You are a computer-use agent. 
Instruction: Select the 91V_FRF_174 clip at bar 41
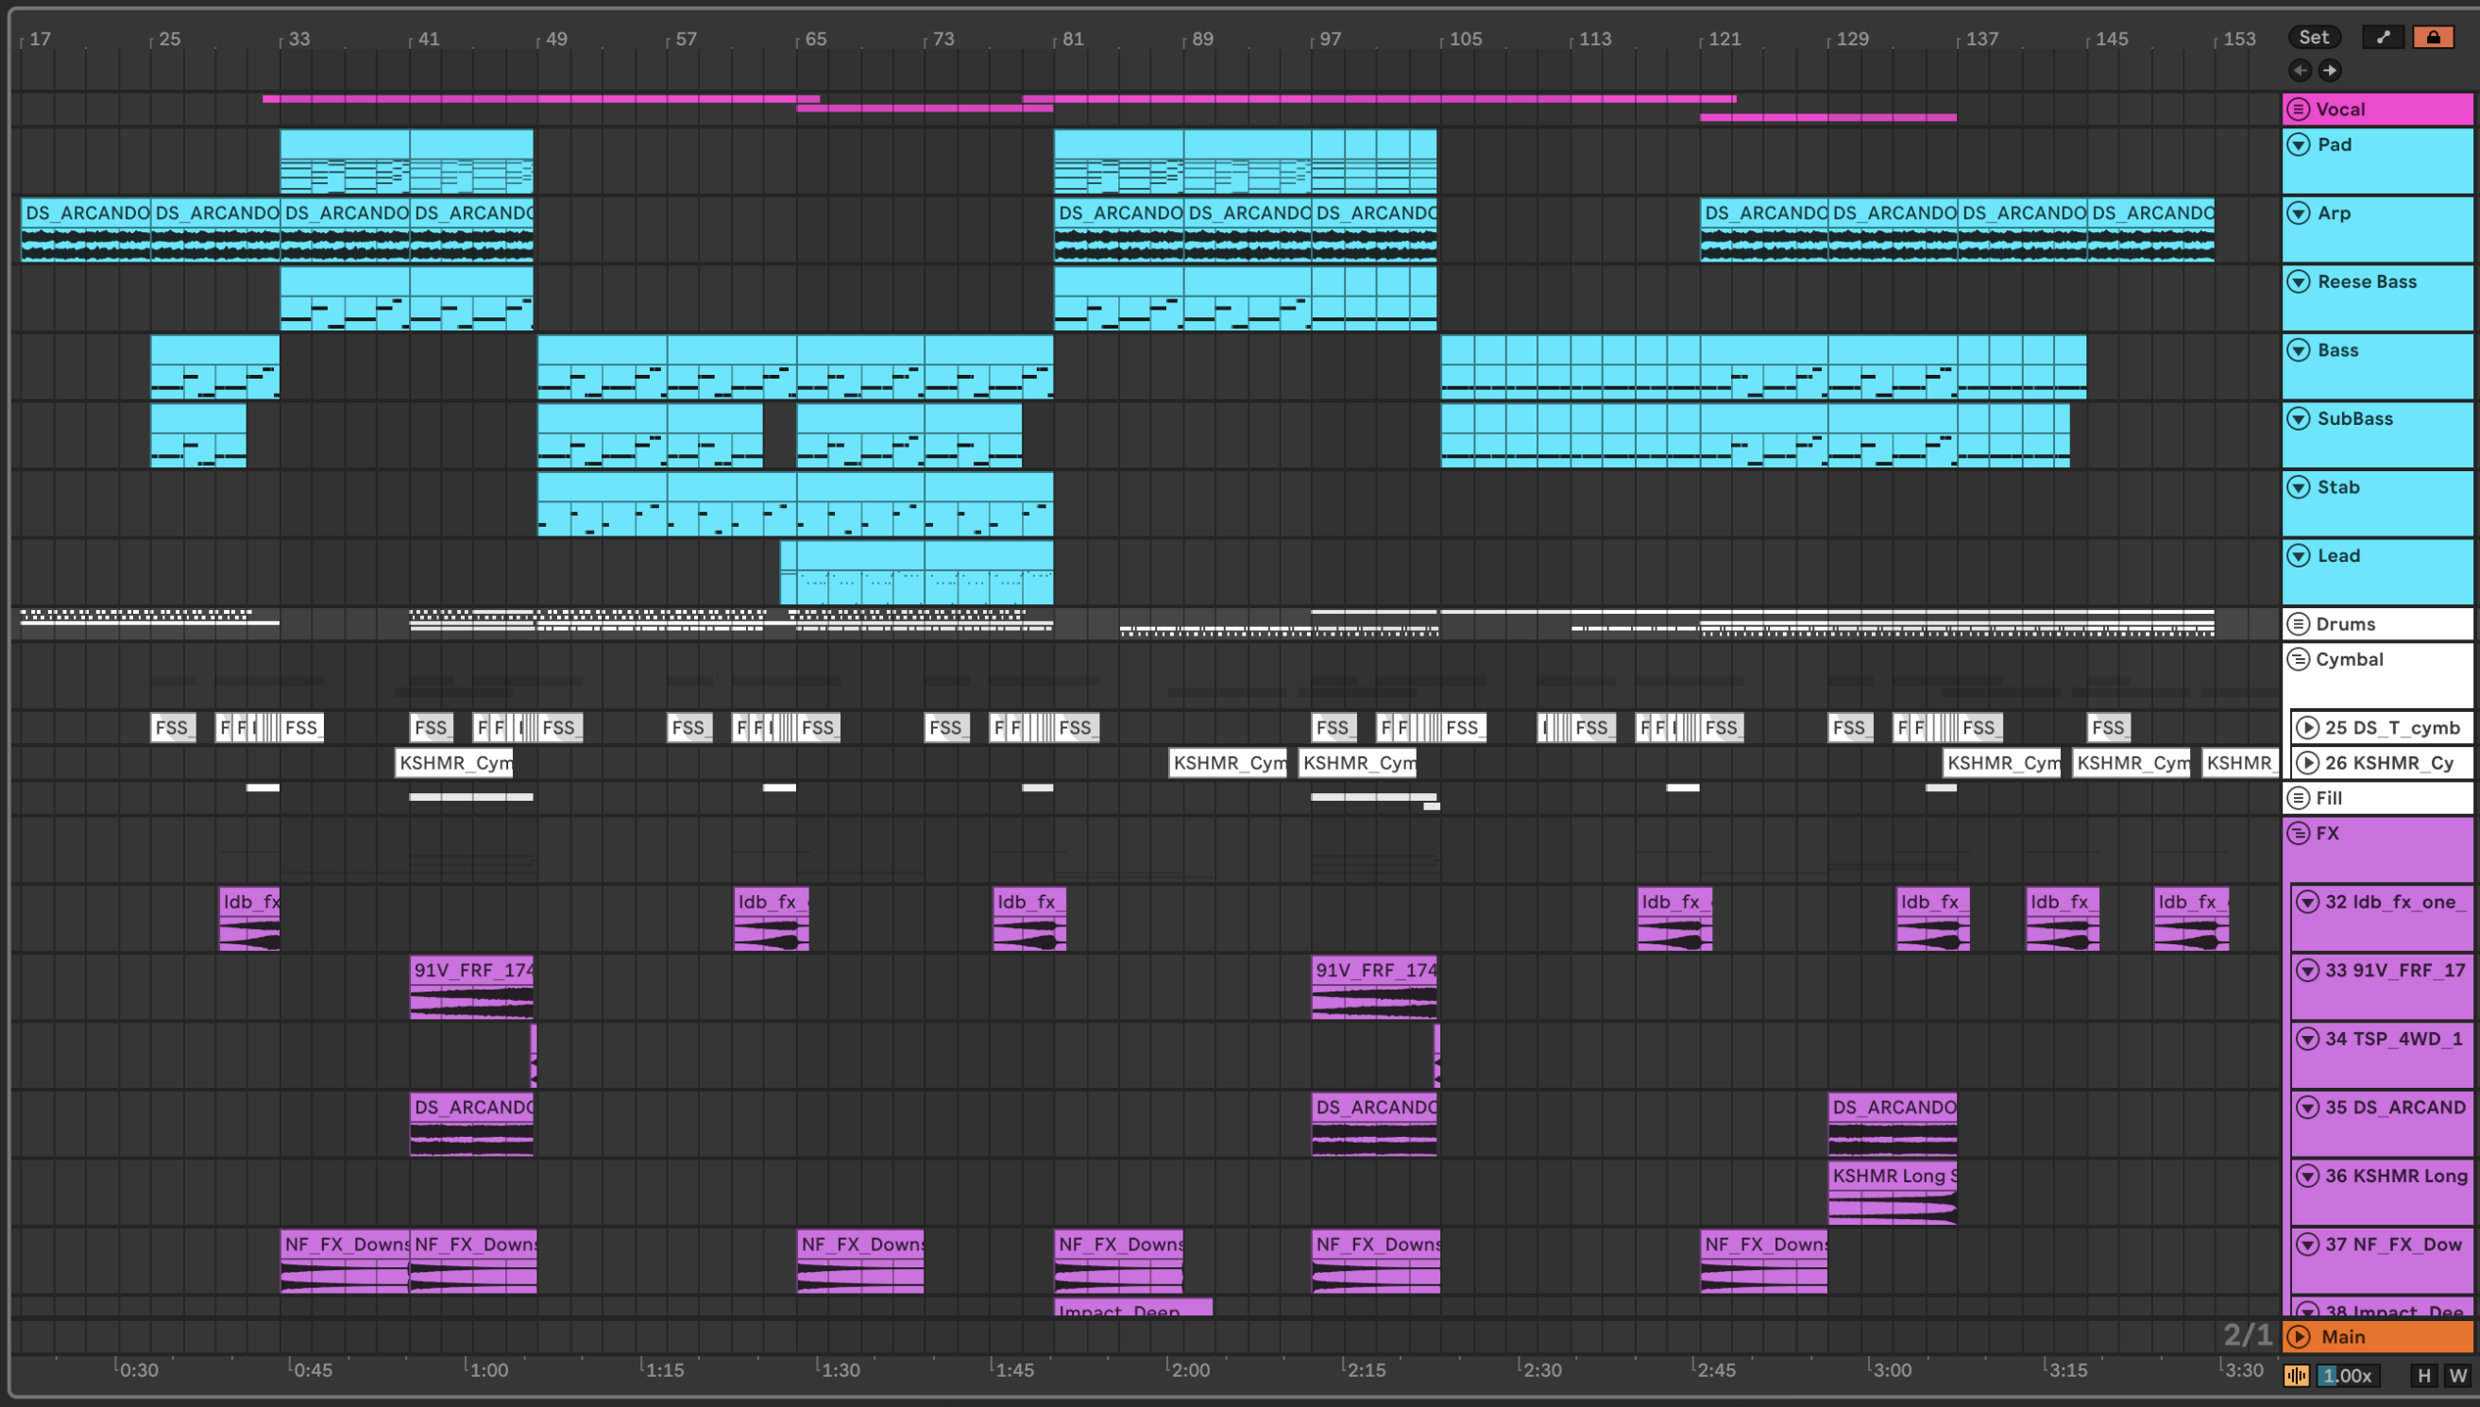click(x=471, y=988)
